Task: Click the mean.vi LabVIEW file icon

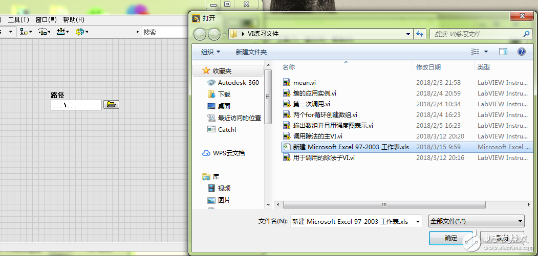Action: coord(287,82)
